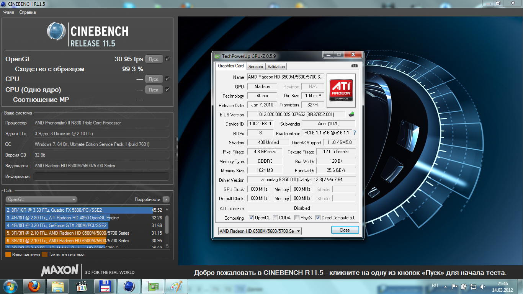Click the network tray icon
The width and height of the screenshot is (523, 294).
coord(474,286)
